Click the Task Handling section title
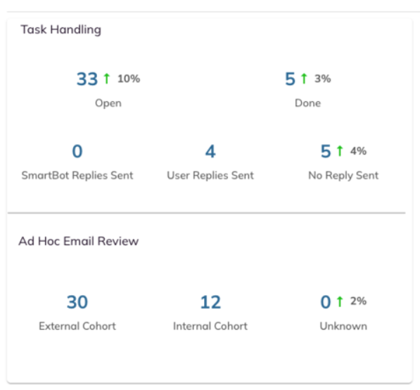This screenshot has width=420, height=390. [x=61, y=30]
